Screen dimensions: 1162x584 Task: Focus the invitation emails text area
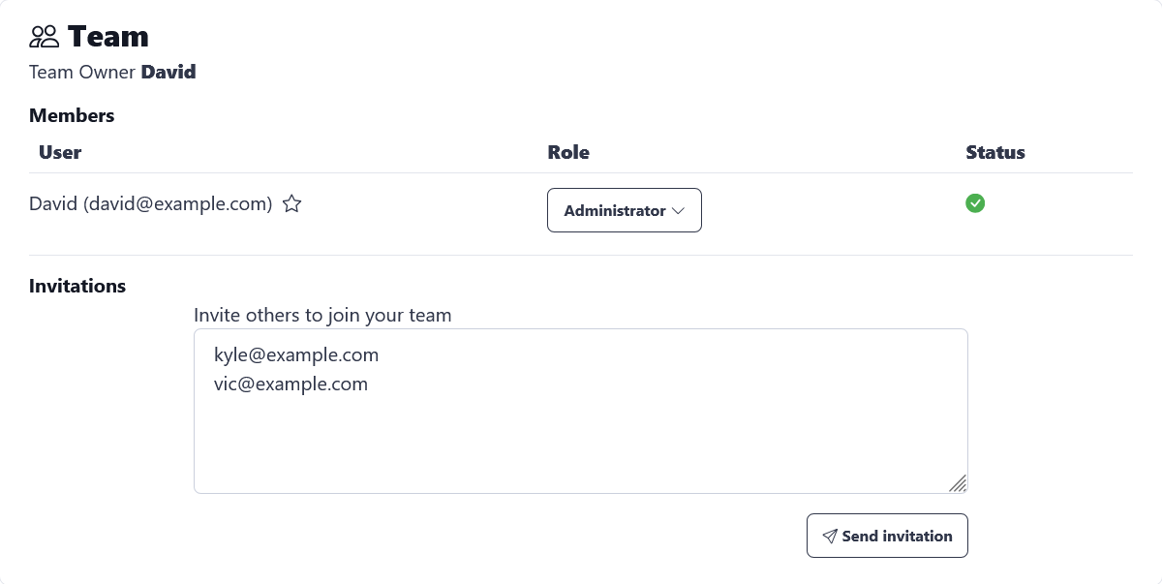tap(581, 436)
